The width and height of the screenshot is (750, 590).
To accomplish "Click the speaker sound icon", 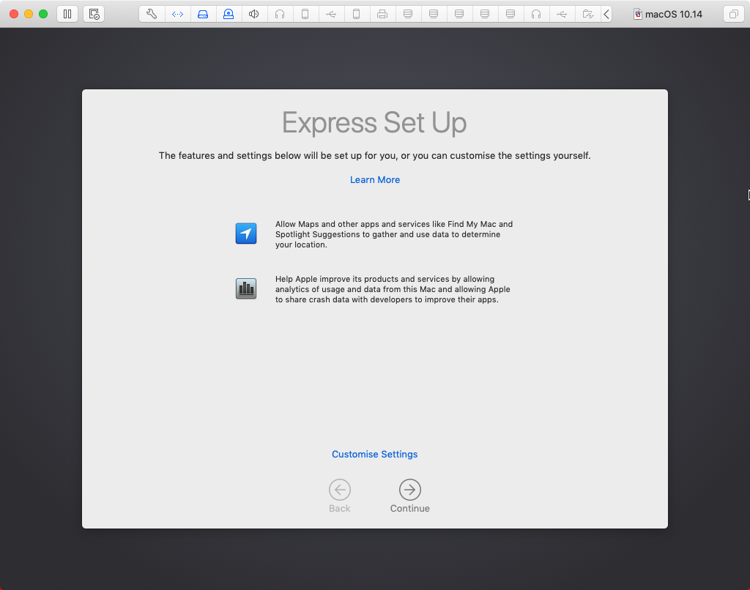I will [x=254, y=13].
